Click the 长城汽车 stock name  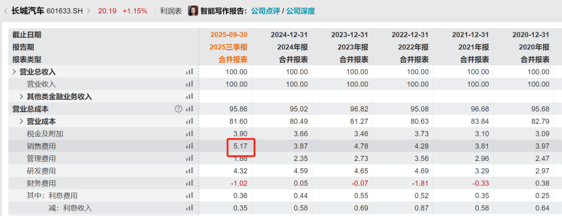(28, 11)
